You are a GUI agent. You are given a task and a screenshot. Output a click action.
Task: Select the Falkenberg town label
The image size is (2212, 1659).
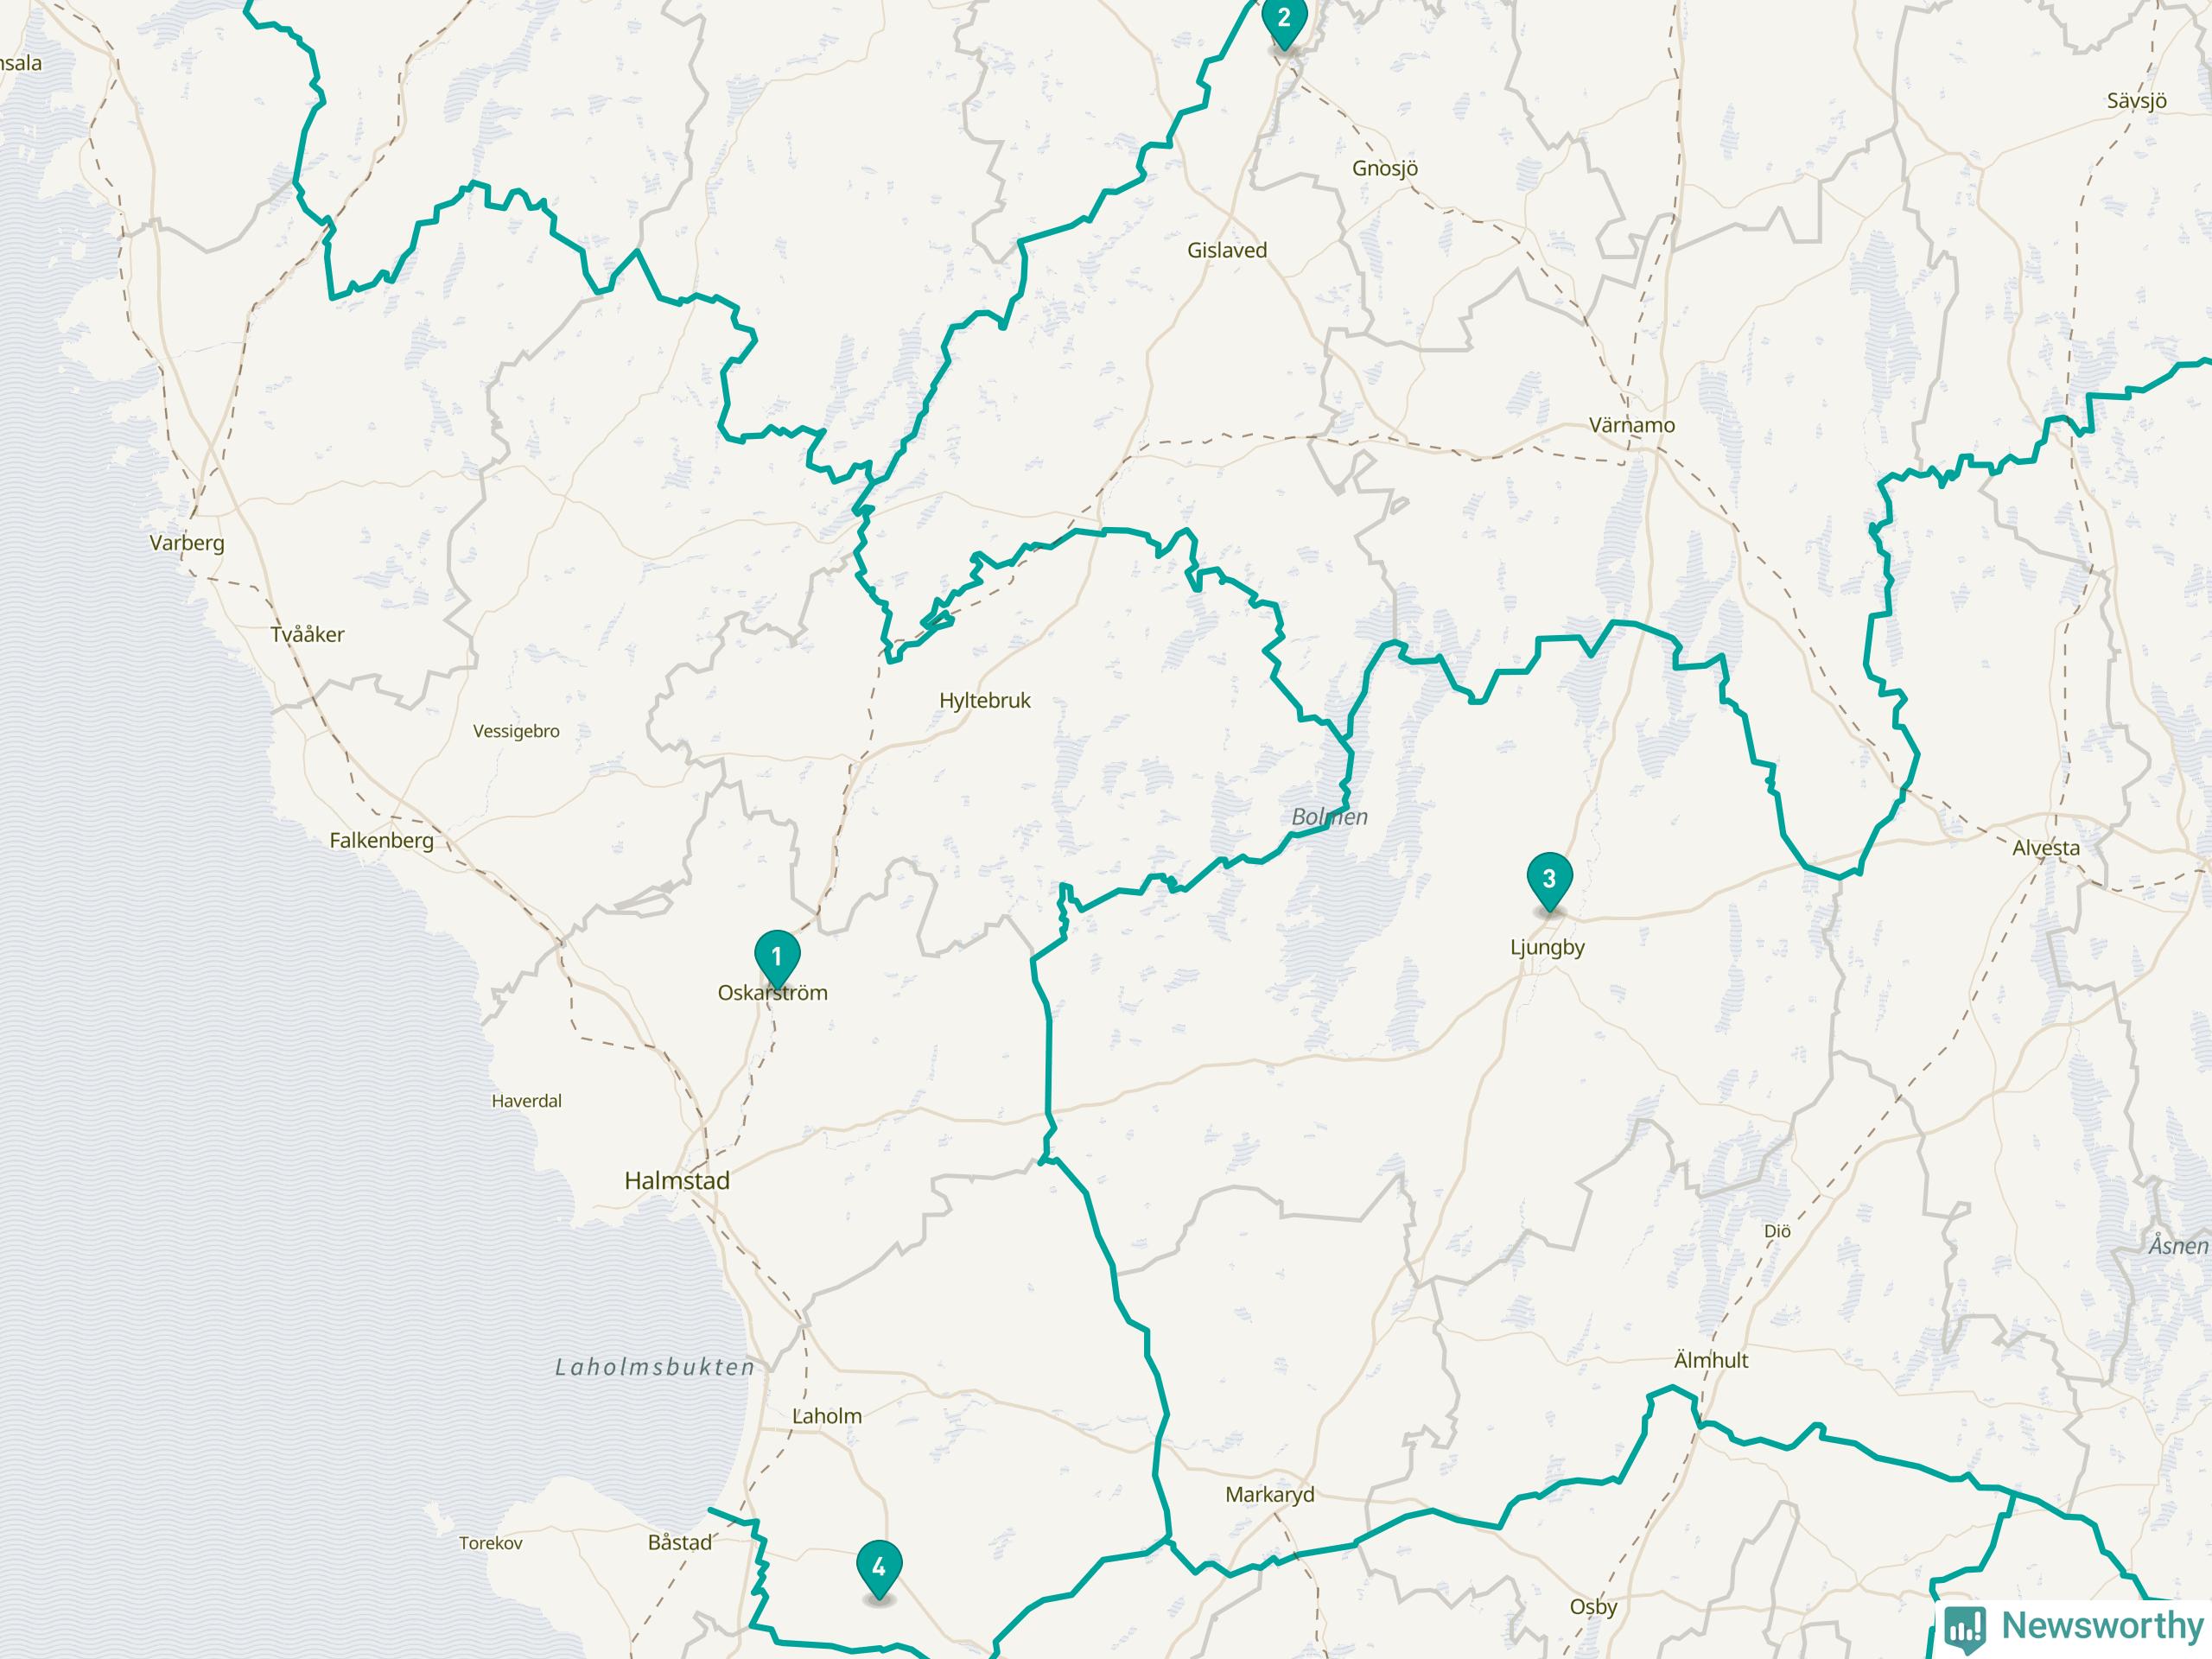click(382, 841)
